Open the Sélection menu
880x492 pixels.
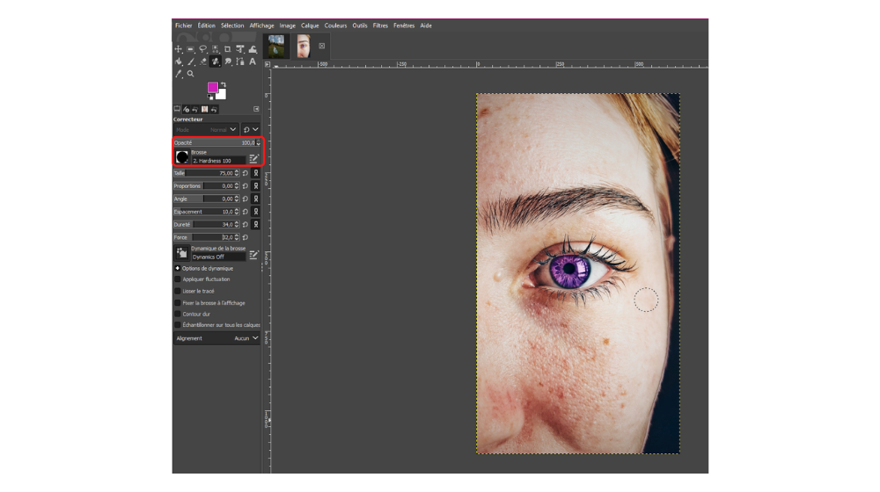(232, 25)
